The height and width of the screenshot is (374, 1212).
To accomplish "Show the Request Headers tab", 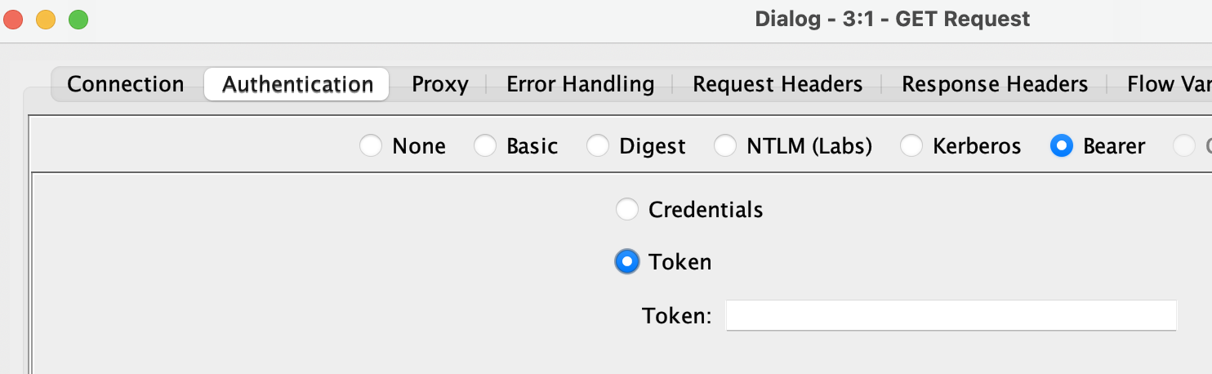I will (x=778, y=84).
